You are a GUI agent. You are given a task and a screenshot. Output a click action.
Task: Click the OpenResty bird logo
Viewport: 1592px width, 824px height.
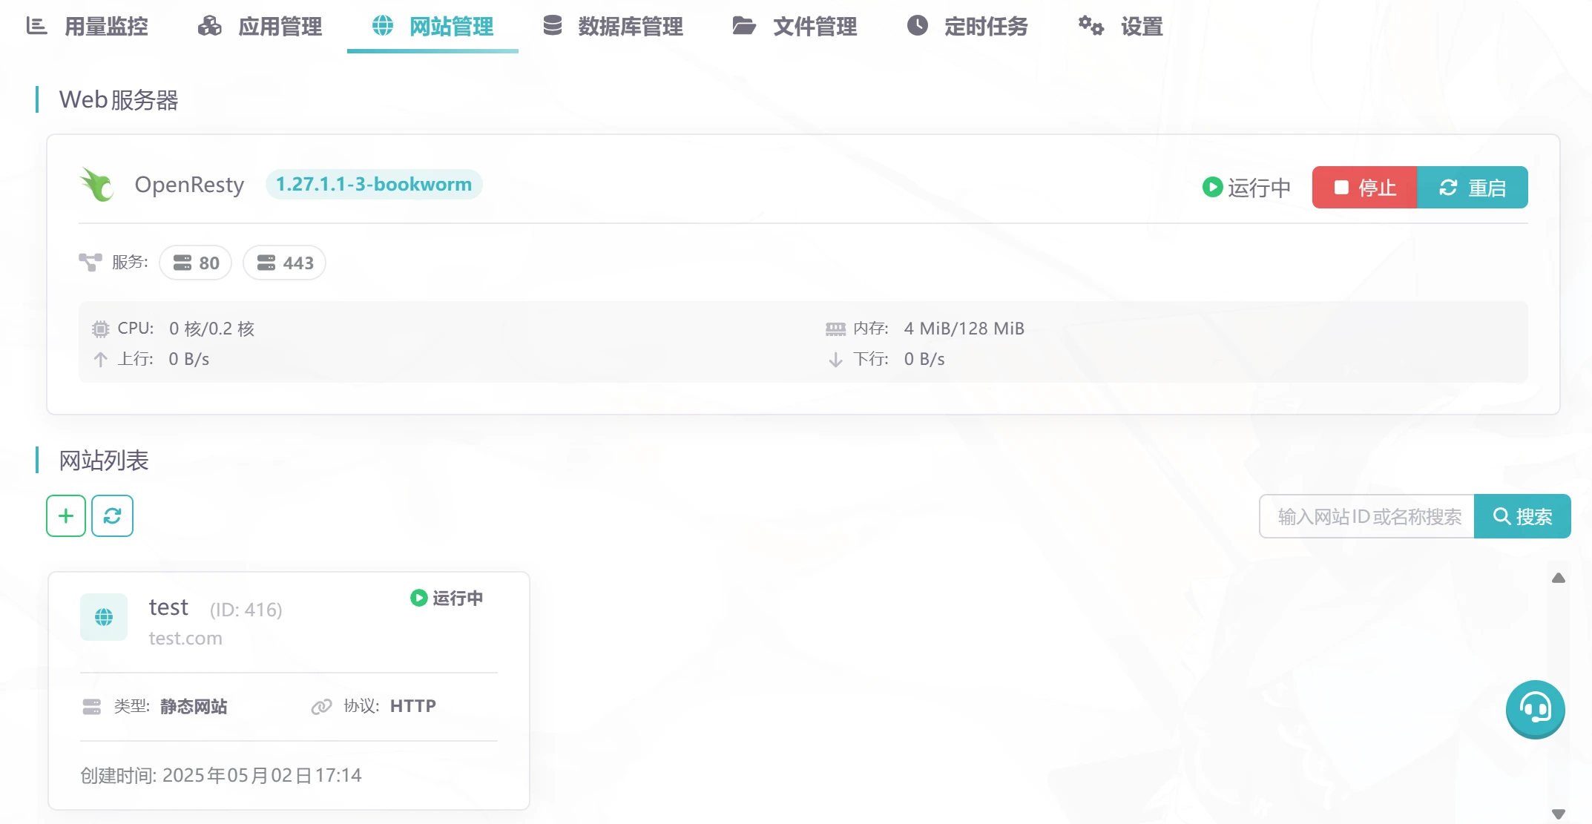(97, 185)
